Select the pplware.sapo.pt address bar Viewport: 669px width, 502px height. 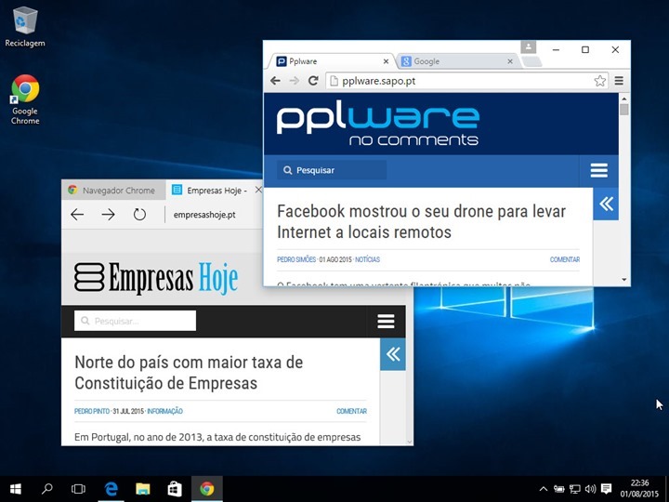click(x=467, y=81)
